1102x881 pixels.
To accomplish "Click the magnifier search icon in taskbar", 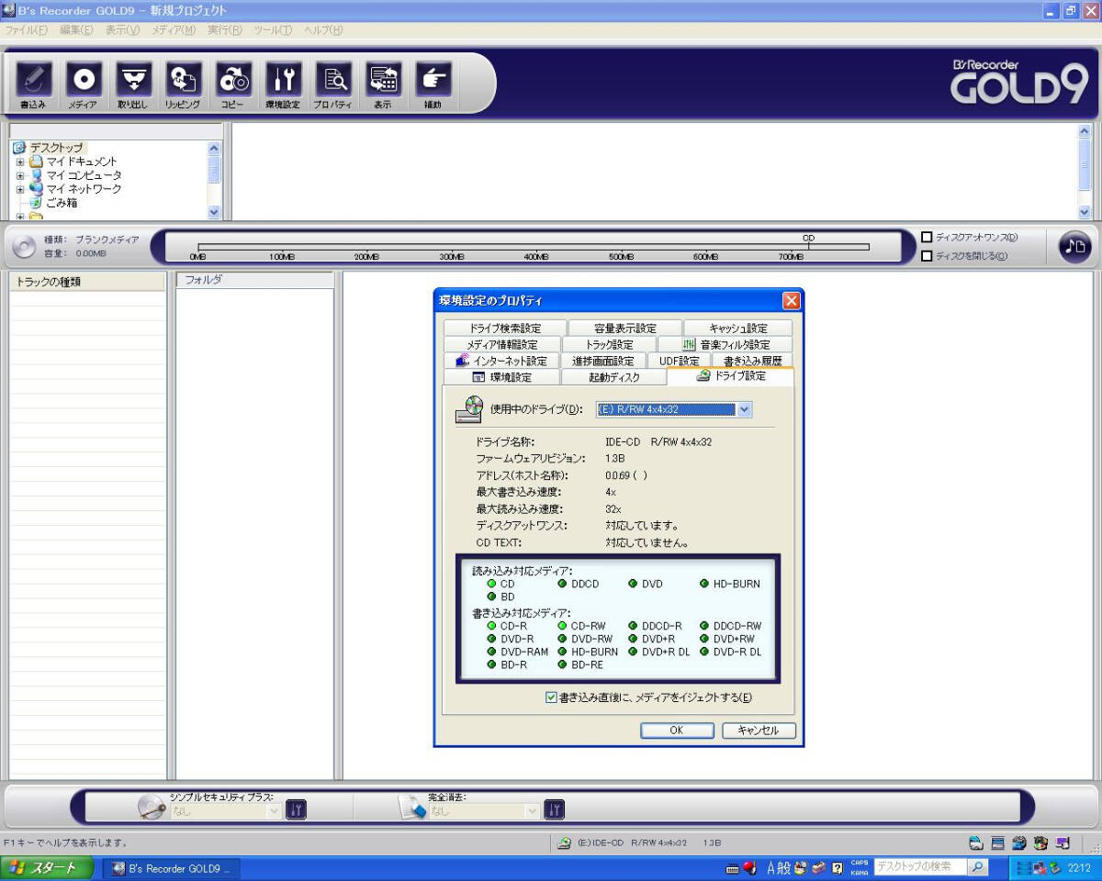I will point(978,866).
